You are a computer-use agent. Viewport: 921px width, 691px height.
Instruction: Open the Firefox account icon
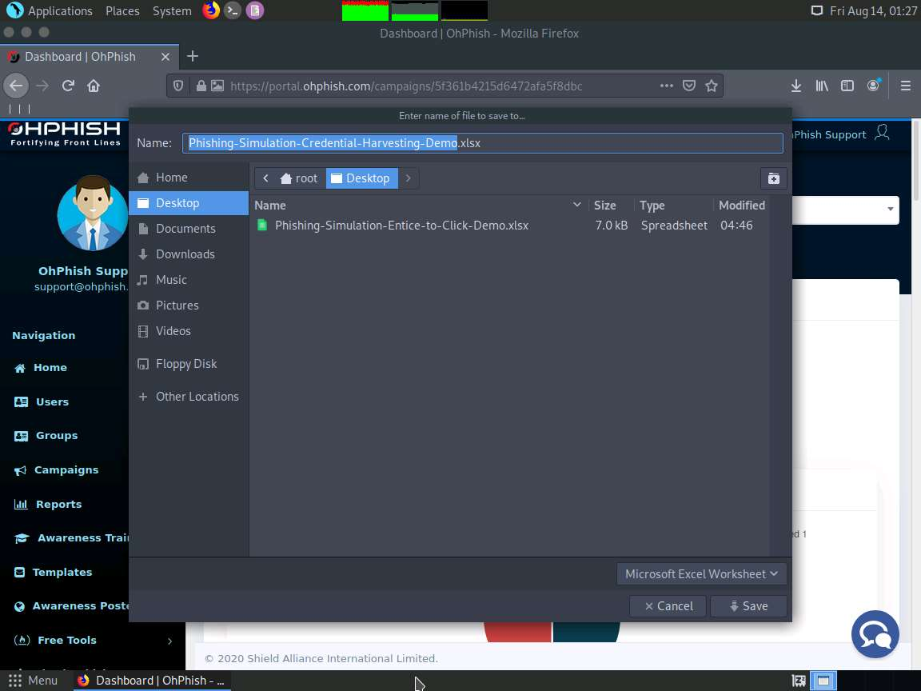point(873,86)
